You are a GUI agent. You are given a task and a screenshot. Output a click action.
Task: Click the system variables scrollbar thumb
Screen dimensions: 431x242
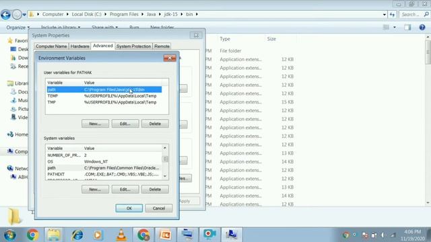(x=165, y=159)
